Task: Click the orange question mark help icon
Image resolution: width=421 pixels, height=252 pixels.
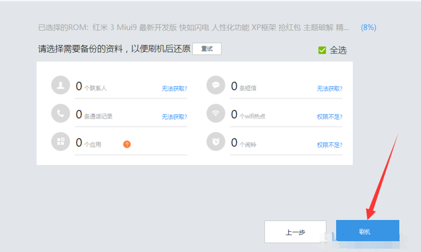Action: [127, 144]
